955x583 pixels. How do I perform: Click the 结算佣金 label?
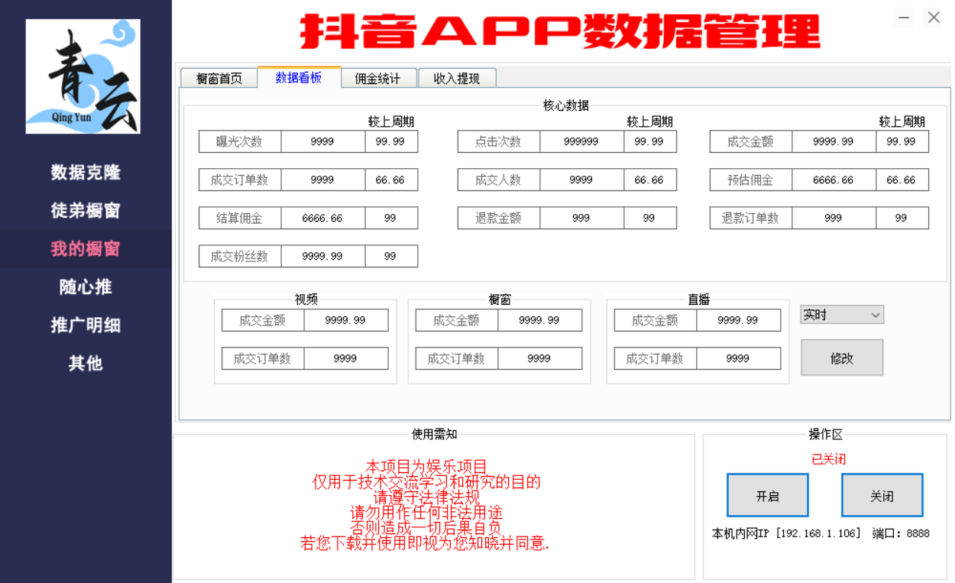pos(239,218)
